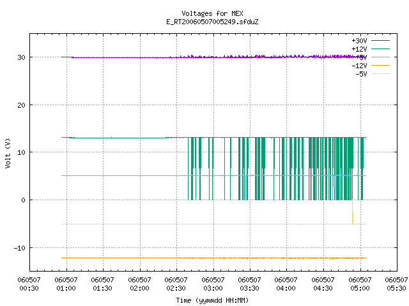Click the x-axis label 060507 01:30
Image resolution: width=409 pixels, height=306 pixels.
102,284
